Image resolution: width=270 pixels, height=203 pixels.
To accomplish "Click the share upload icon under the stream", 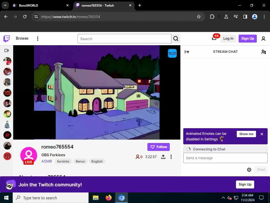I will pos(163,157).
